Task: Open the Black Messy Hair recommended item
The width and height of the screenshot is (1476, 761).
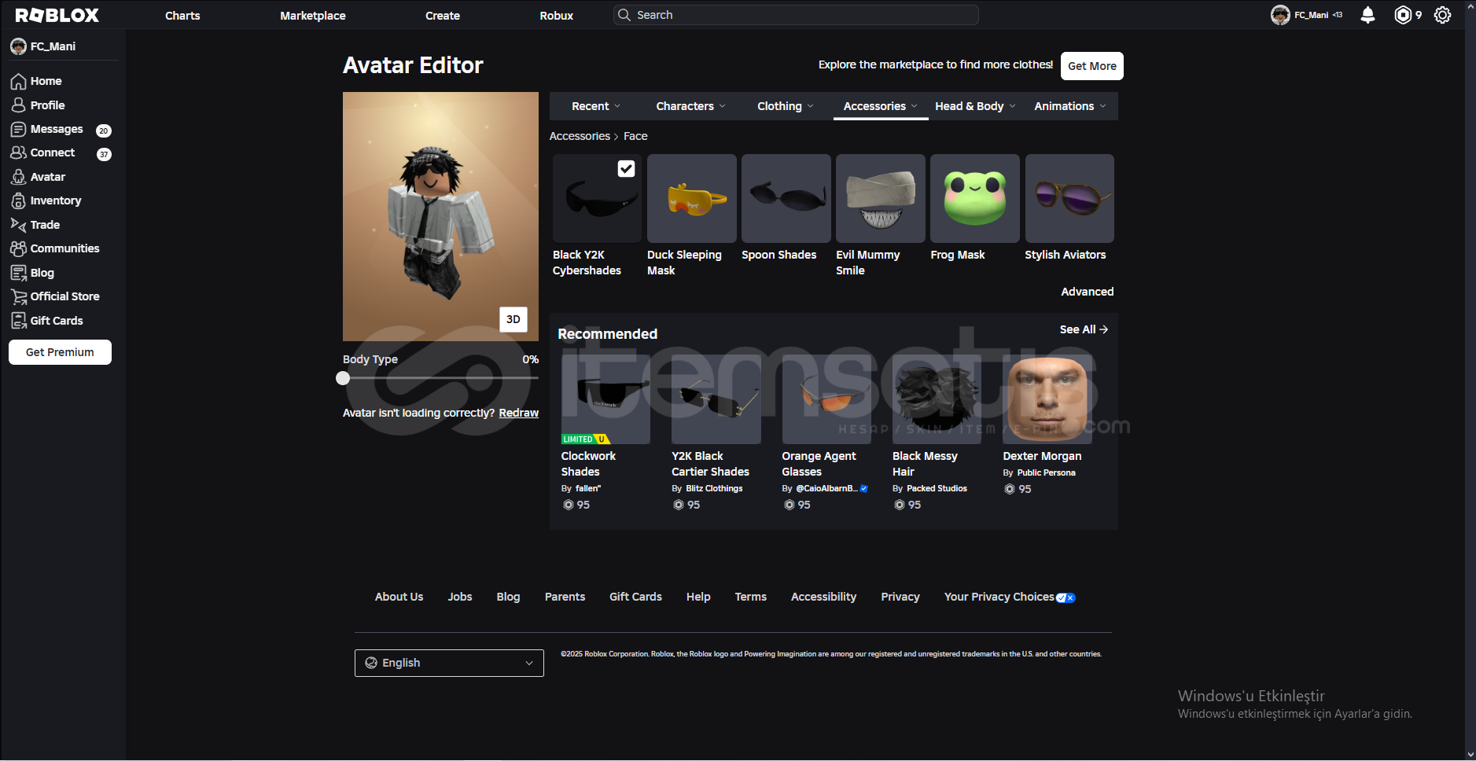Action: 937,399
